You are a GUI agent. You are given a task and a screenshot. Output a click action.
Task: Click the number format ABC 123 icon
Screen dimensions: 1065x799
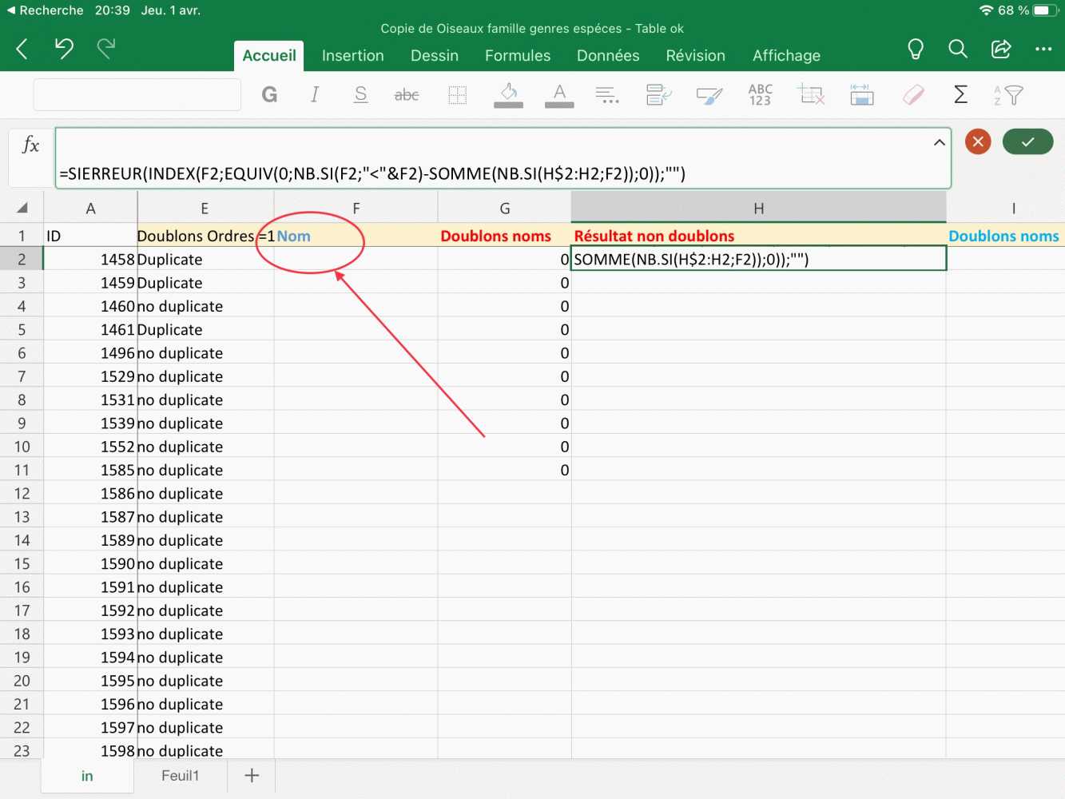point(760,95)
